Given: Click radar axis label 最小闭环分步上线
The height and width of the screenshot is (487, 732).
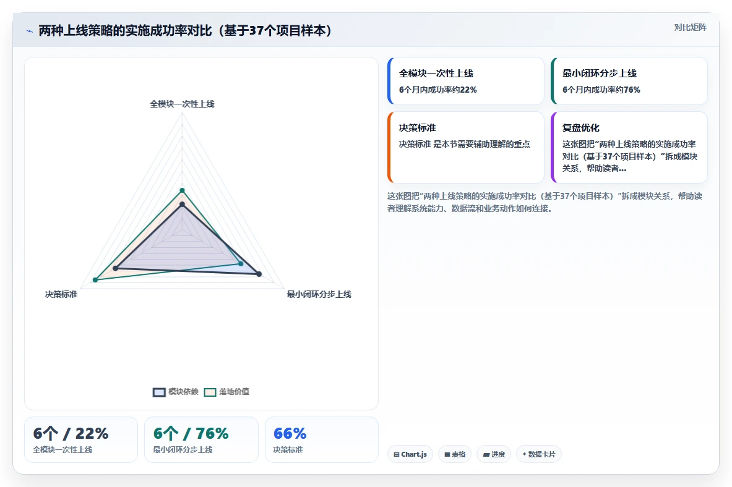Looking at the screenshot, I should click(319, 294).
